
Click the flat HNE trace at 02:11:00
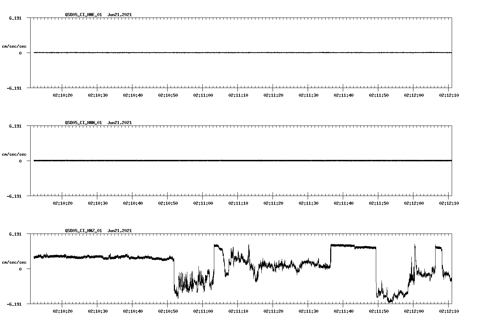coord(203,53)
